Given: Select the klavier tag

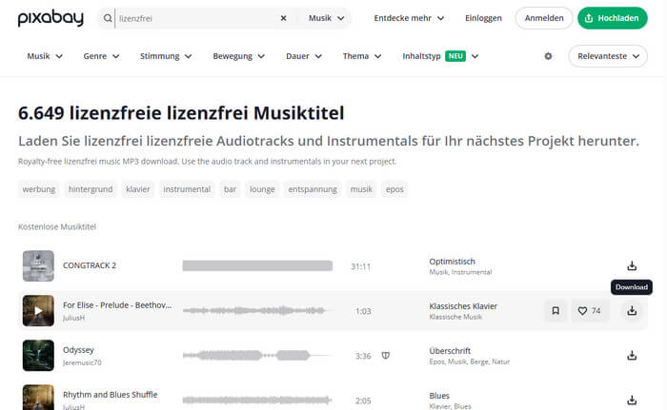Looking at the screenshot, I should (138, 189).
